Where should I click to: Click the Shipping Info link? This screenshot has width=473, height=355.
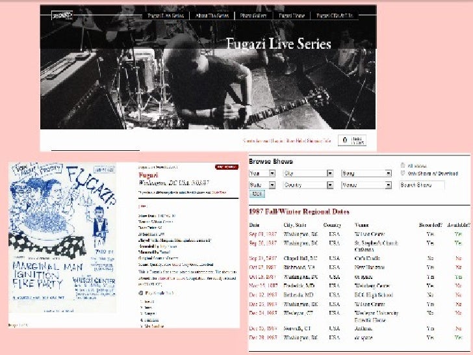(319, 140)
